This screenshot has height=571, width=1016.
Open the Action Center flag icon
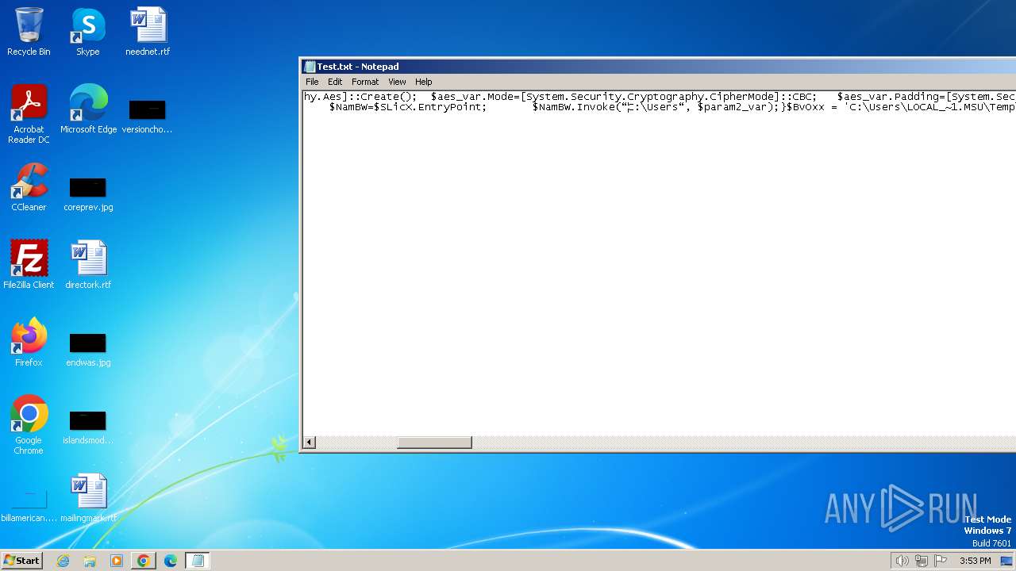tap(941, 561)
